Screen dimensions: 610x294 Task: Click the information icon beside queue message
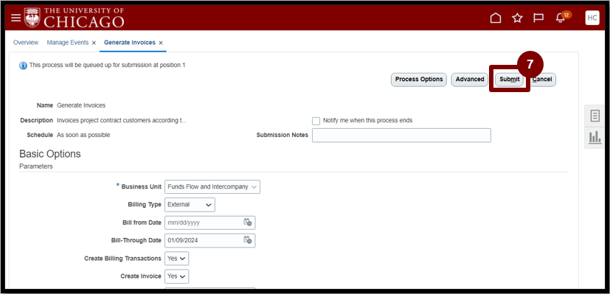23,66
